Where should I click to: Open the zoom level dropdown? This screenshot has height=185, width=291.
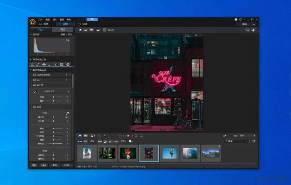click(x=247, y=136)
